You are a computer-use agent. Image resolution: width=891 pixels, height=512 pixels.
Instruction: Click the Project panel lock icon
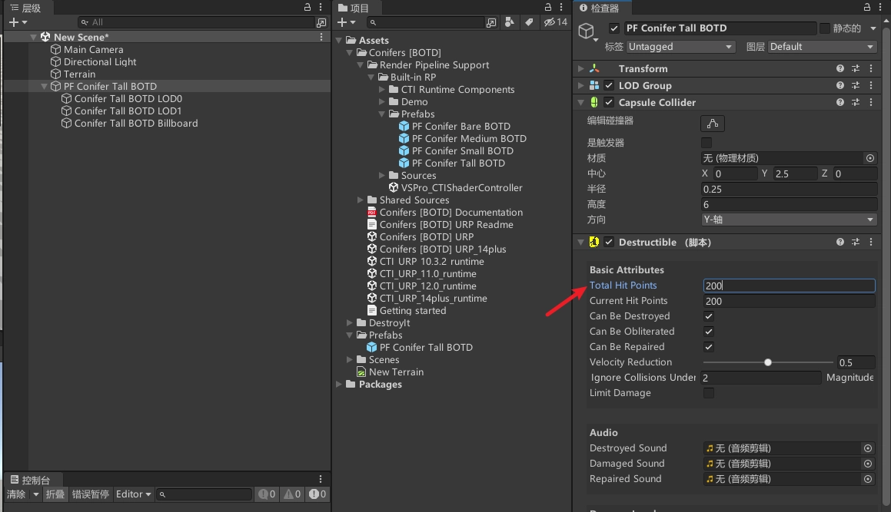[x=548, y=8]
